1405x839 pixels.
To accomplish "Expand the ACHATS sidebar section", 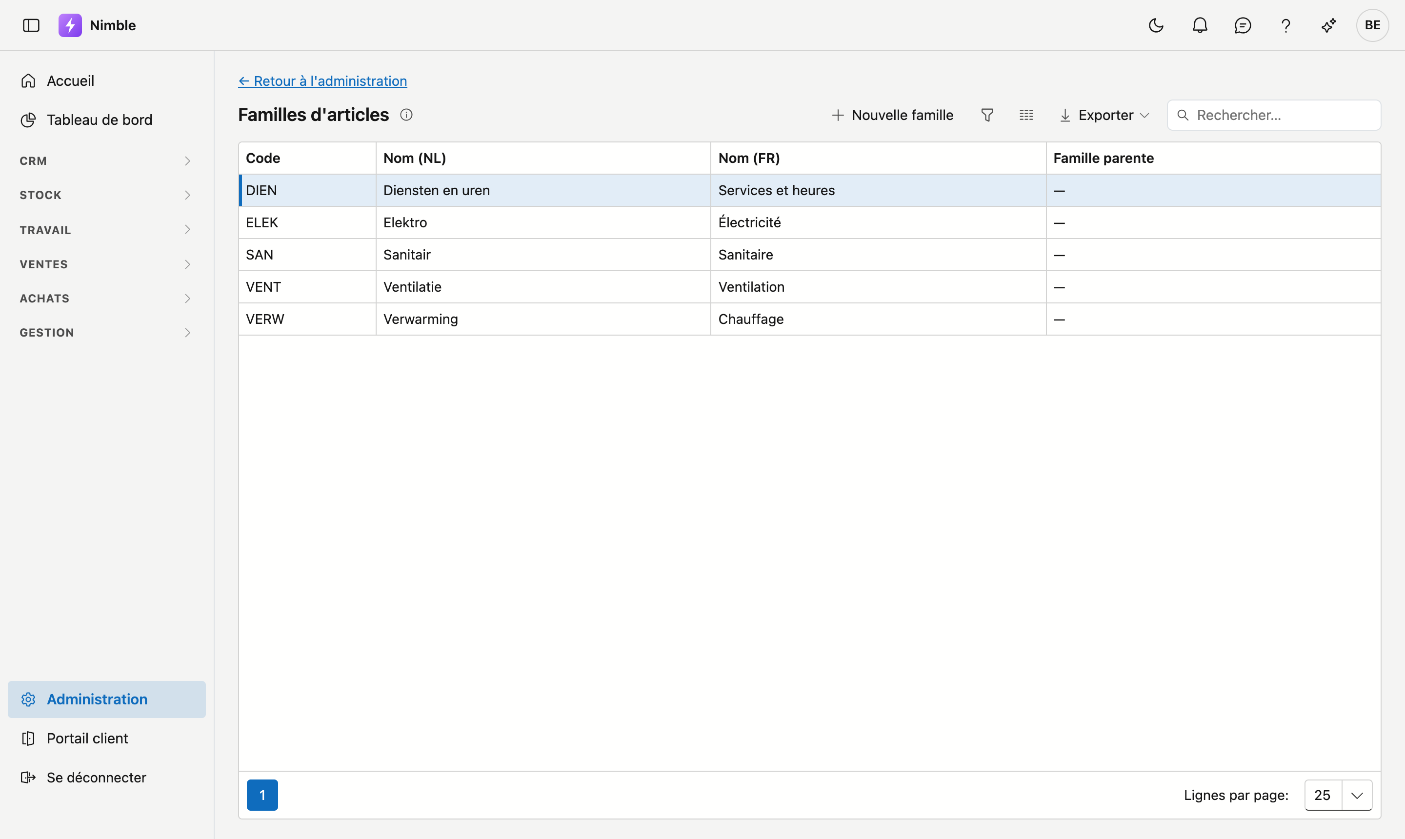I will click(107, 299).
